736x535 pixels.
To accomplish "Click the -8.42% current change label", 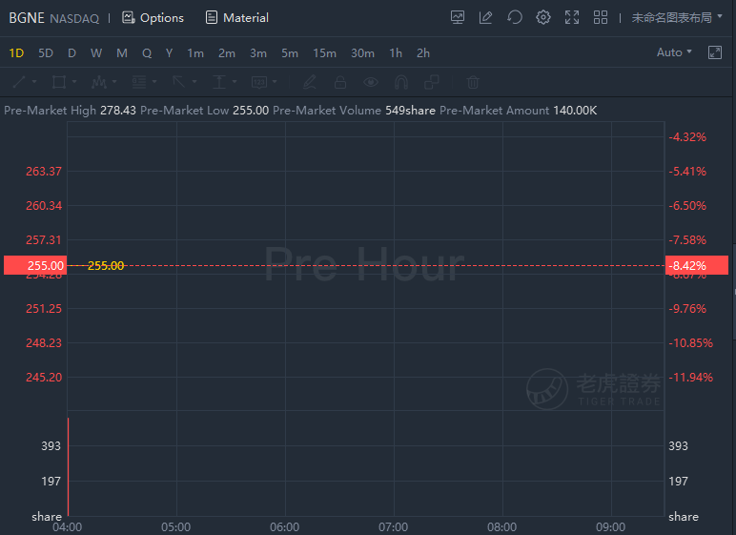I will [x=697, y=265].
